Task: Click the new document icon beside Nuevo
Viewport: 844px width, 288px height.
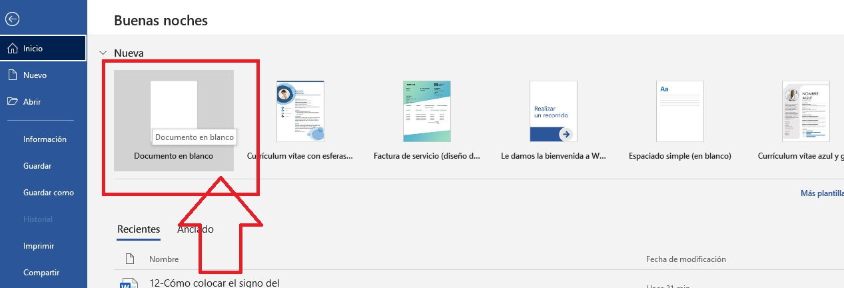Action: point(12,75)
